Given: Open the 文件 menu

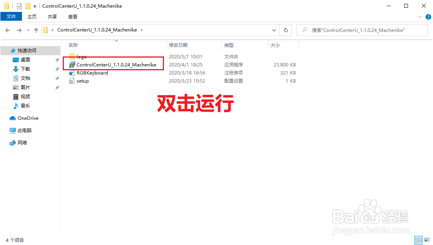Looking at the screenshot, I should coord(11,17).
